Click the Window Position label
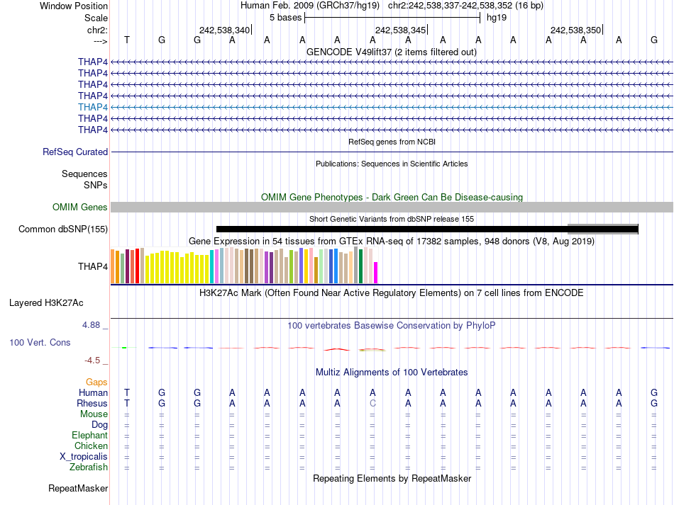Image resolution: width=674 pixels, height=505 pixels. pyautogui.click(x=74, y=6)
